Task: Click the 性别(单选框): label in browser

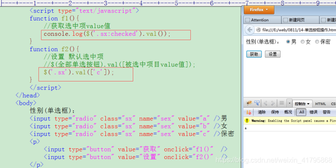Action: click(x=263, y=42)
